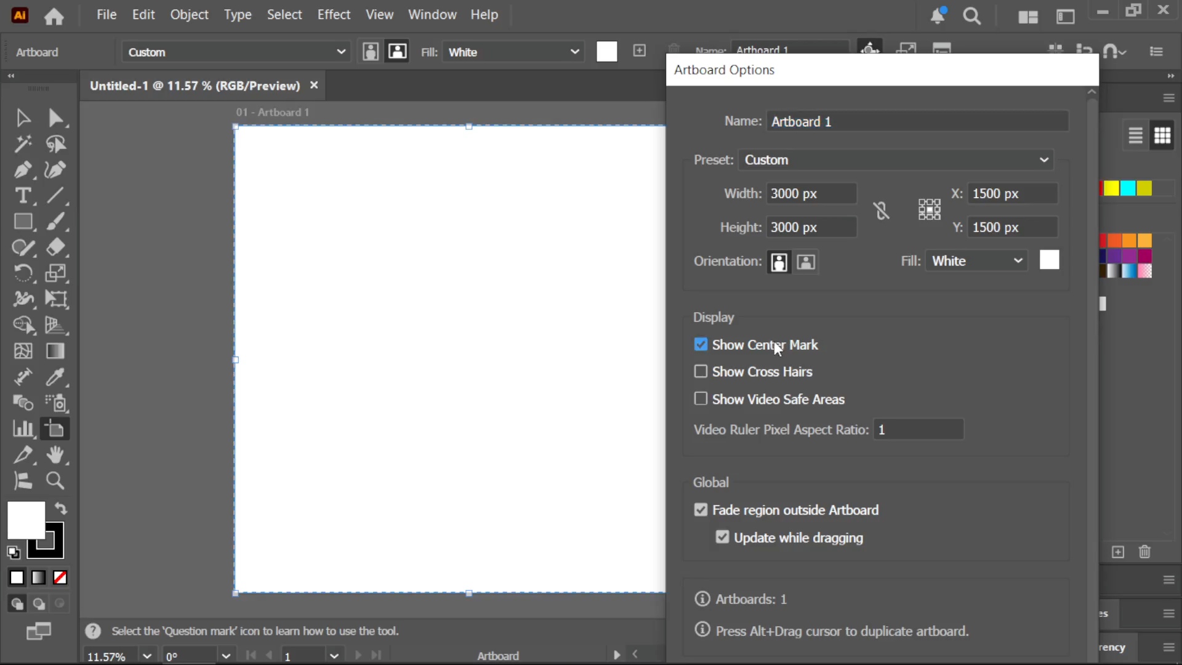Toggle Fade region outside Artboard
The width and height of the screenshot is (1182, 665).
click(x=701, y=510)
